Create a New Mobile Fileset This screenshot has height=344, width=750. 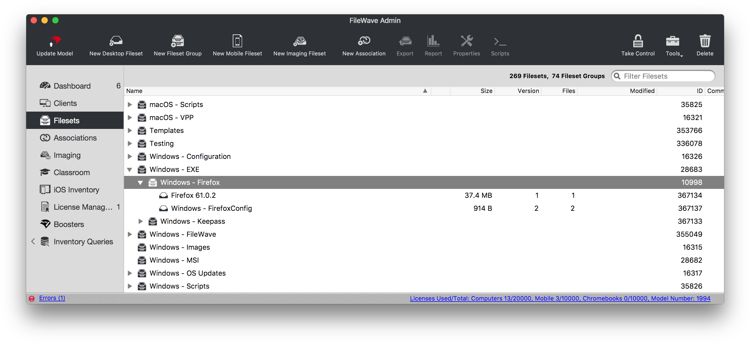coord(237,41)
